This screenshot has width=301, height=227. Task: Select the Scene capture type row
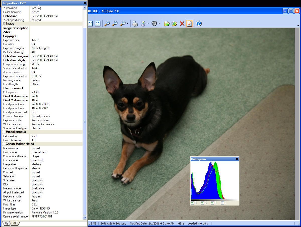[x=42, y=128]
